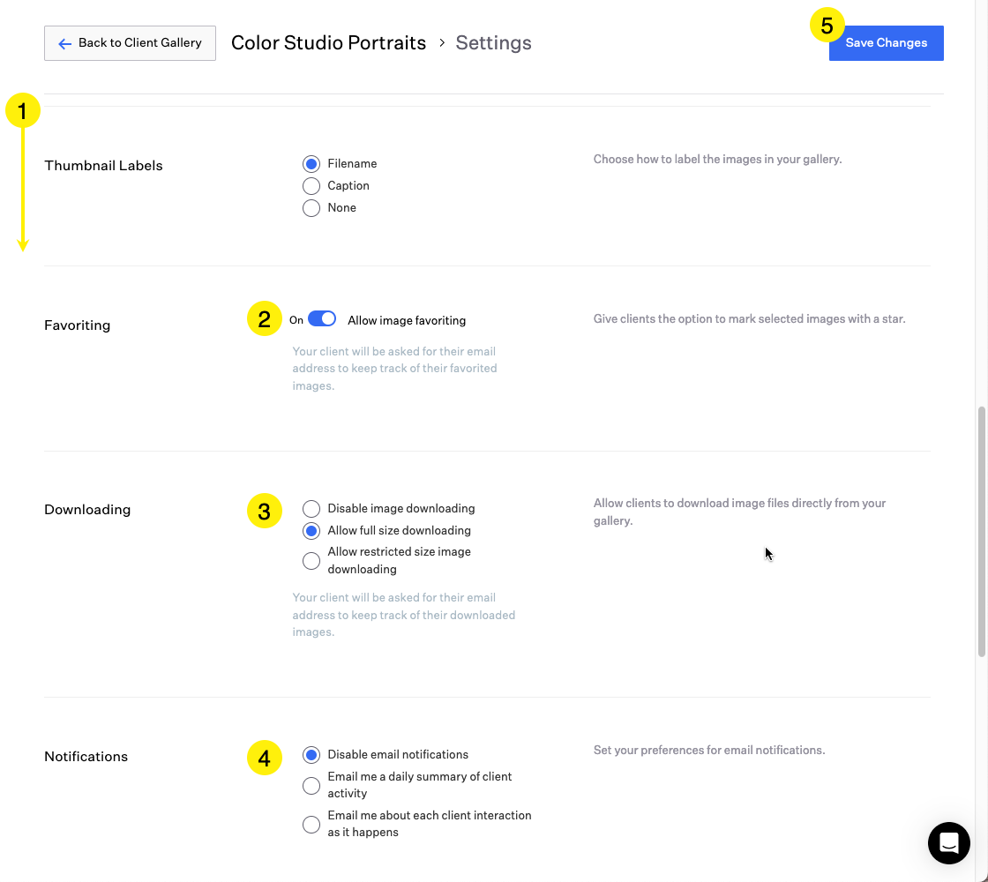Click the Save Changes button
The width and height of the screenshot is (988, 882).
click(886, 43)
